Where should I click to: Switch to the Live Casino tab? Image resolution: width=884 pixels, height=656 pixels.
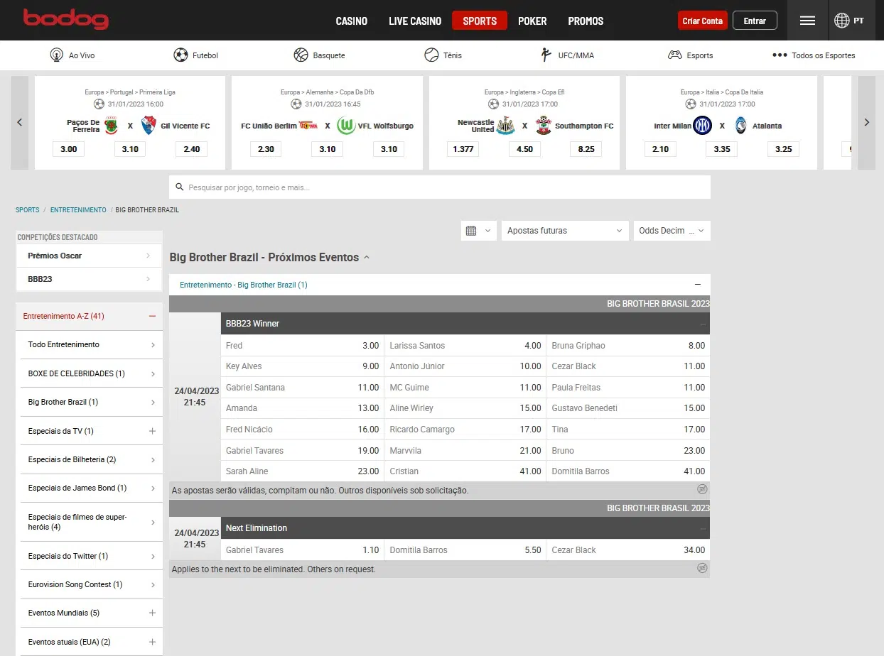point(415,21)
